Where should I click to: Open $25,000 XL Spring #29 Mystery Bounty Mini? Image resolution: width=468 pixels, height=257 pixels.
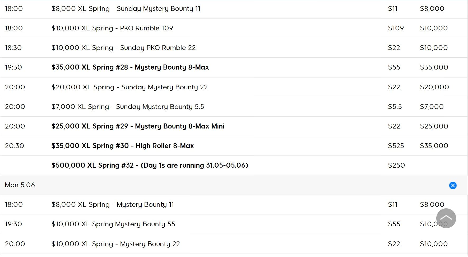[x=138, y=126]
